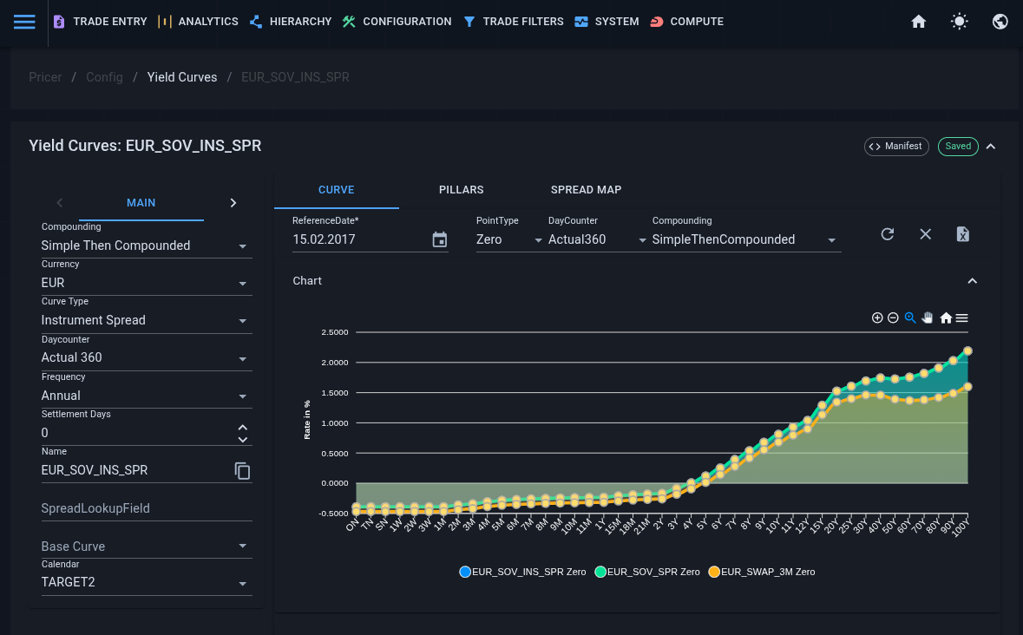Screen dimensions: 1023x635
Task: Navigate to Yield Curves breadcrumb
Action: pos(182,77)
